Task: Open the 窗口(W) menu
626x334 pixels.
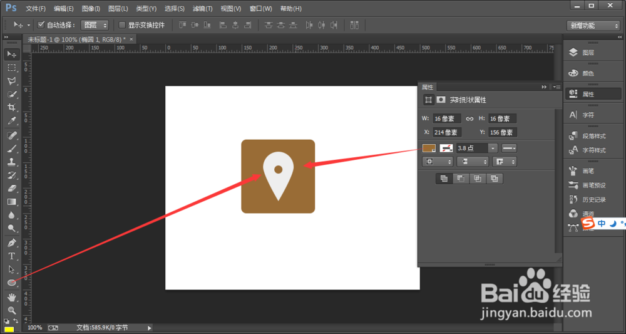Action: click(x=260, y=8)
